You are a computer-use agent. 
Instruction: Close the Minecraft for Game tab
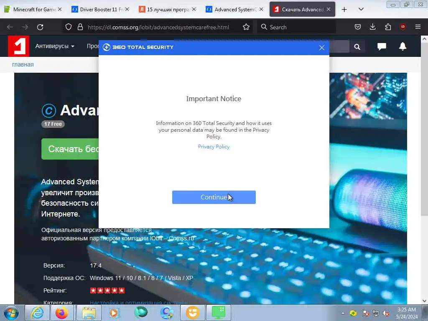[x=60, y=9]
